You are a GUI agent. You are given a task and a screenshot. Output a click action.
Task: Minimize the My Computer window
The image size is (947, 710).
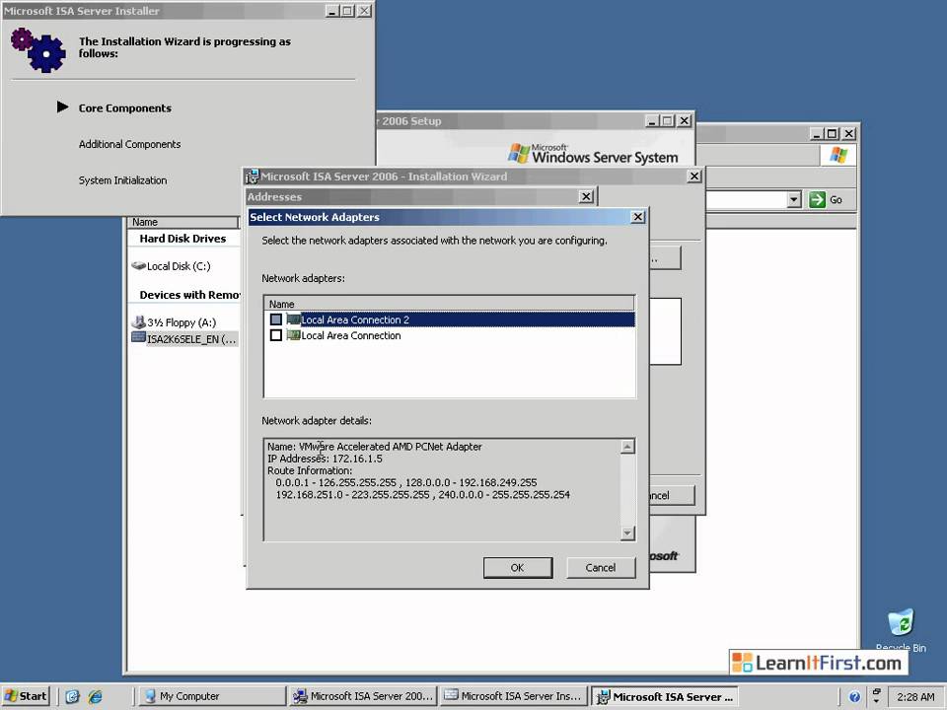[816, 133]
